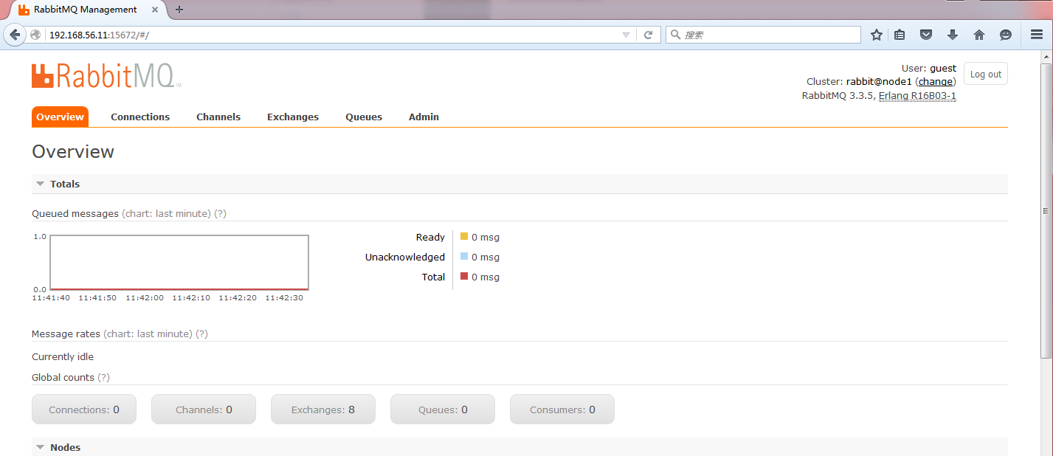Open the Connections tab
Viewport: 1053px width, 456px height.
coord(140,117)
